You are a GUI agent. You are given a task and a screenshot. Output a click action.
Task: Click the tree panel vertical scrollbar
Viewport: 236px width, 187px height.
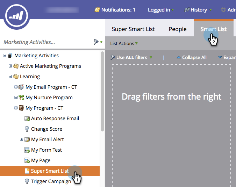point(102,91)
